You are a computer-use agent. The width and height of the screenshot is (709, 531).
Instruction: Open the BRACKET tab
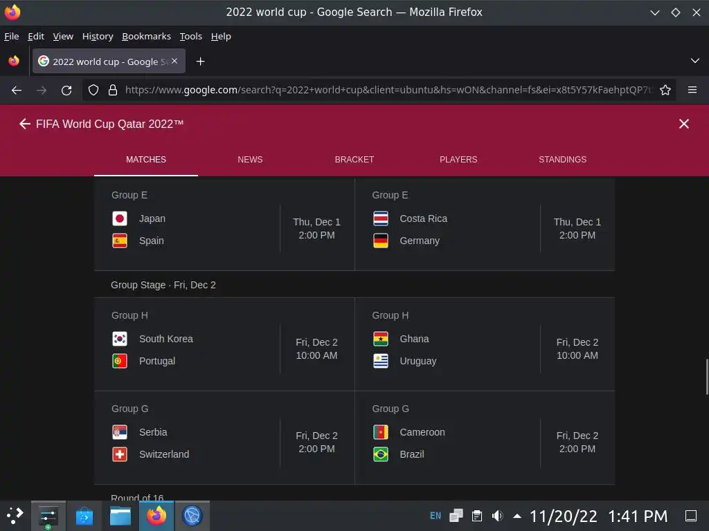[x=354, y=160]
